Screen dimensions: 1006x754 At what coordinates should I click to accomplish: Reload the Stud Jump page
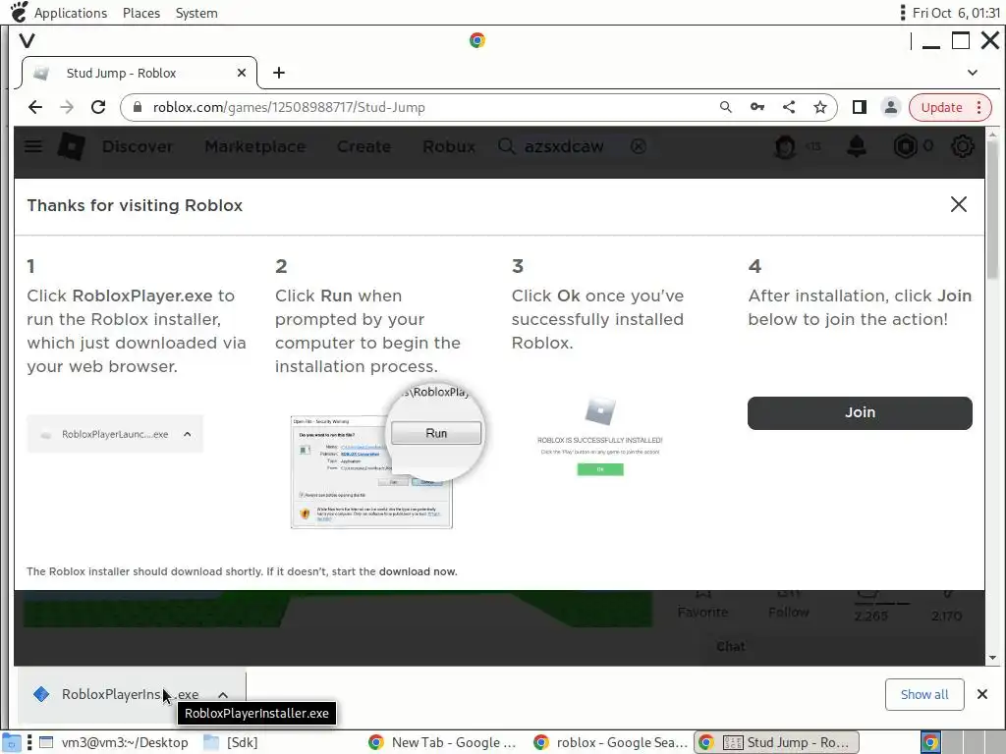click(98, 107)
